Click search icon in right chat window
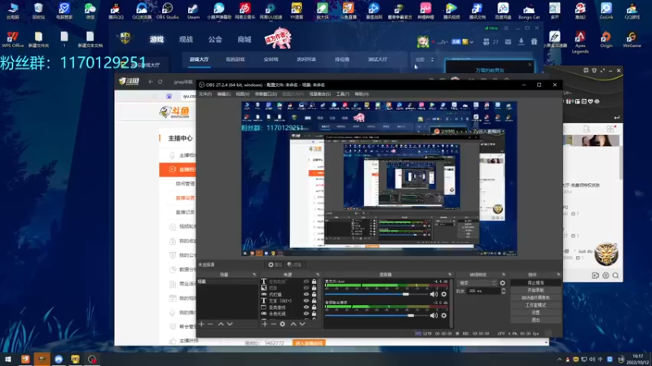Image resolution: width=652 pixels, height=366 pixels. tap(615, 276)
